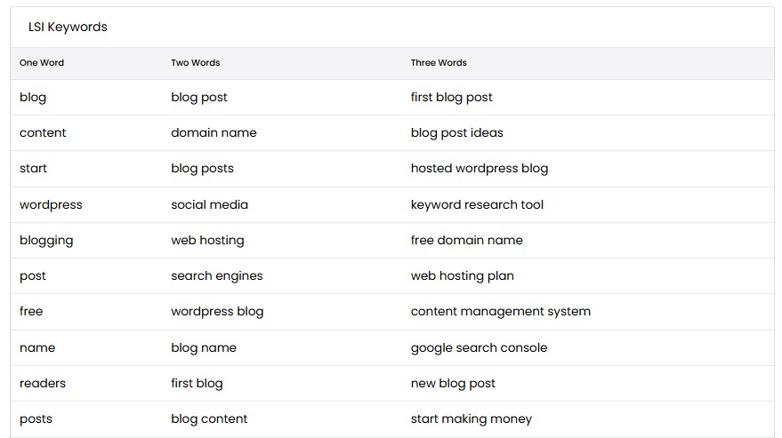This screenshot has height=438, width=782.
Task: Select the 'first blog post' keyword
Action: pyautogui.click(x=451, y=98)
